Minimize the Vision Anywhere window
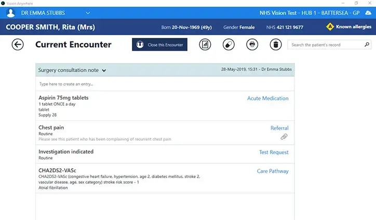Screen dimensions: 376x220 343,3
